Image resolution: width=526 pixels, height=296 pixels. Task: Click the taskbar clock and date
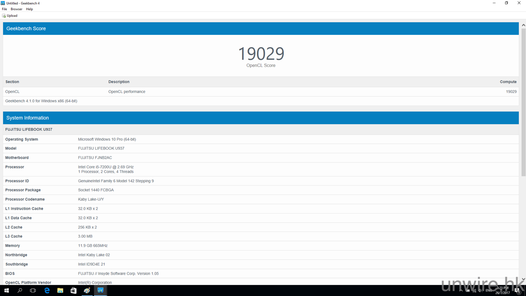(503, 291)
